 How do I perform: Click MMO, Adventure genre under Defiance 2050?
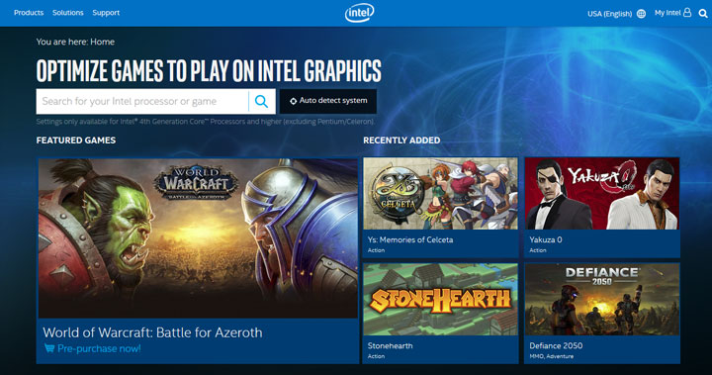click(x=551, y=356)
